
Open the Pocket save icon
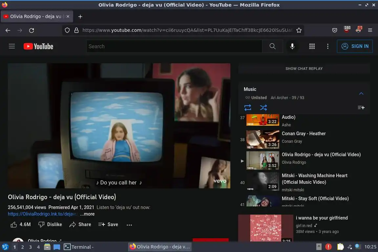click(335, 31)
